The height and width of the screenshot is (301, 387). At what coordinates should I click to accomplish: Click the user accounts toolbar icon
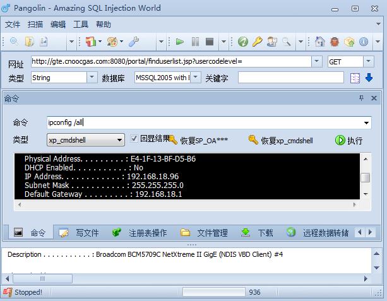click(271, 42)
